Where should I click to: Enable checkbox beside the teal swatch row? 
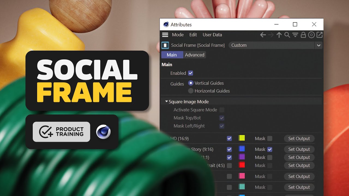point(229,187)
